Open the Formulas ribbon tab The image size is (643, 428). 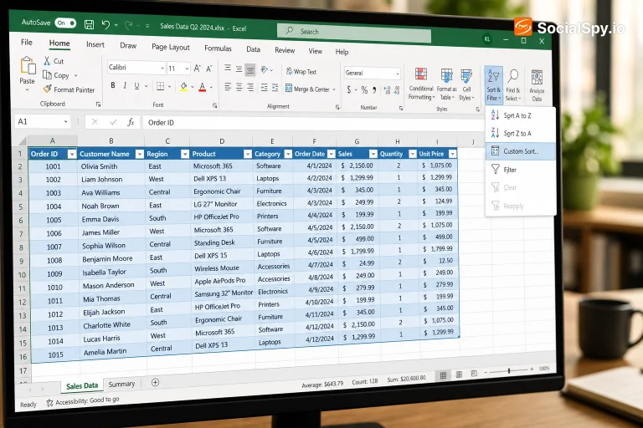tap(218, 48)
